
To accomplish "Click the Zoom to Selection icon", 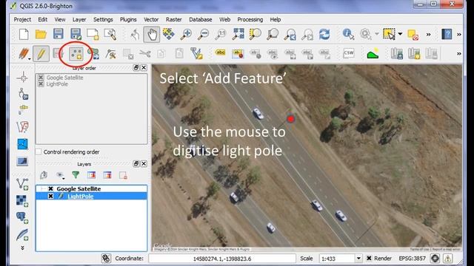I will pyautogui.click(x=255, y=34).
